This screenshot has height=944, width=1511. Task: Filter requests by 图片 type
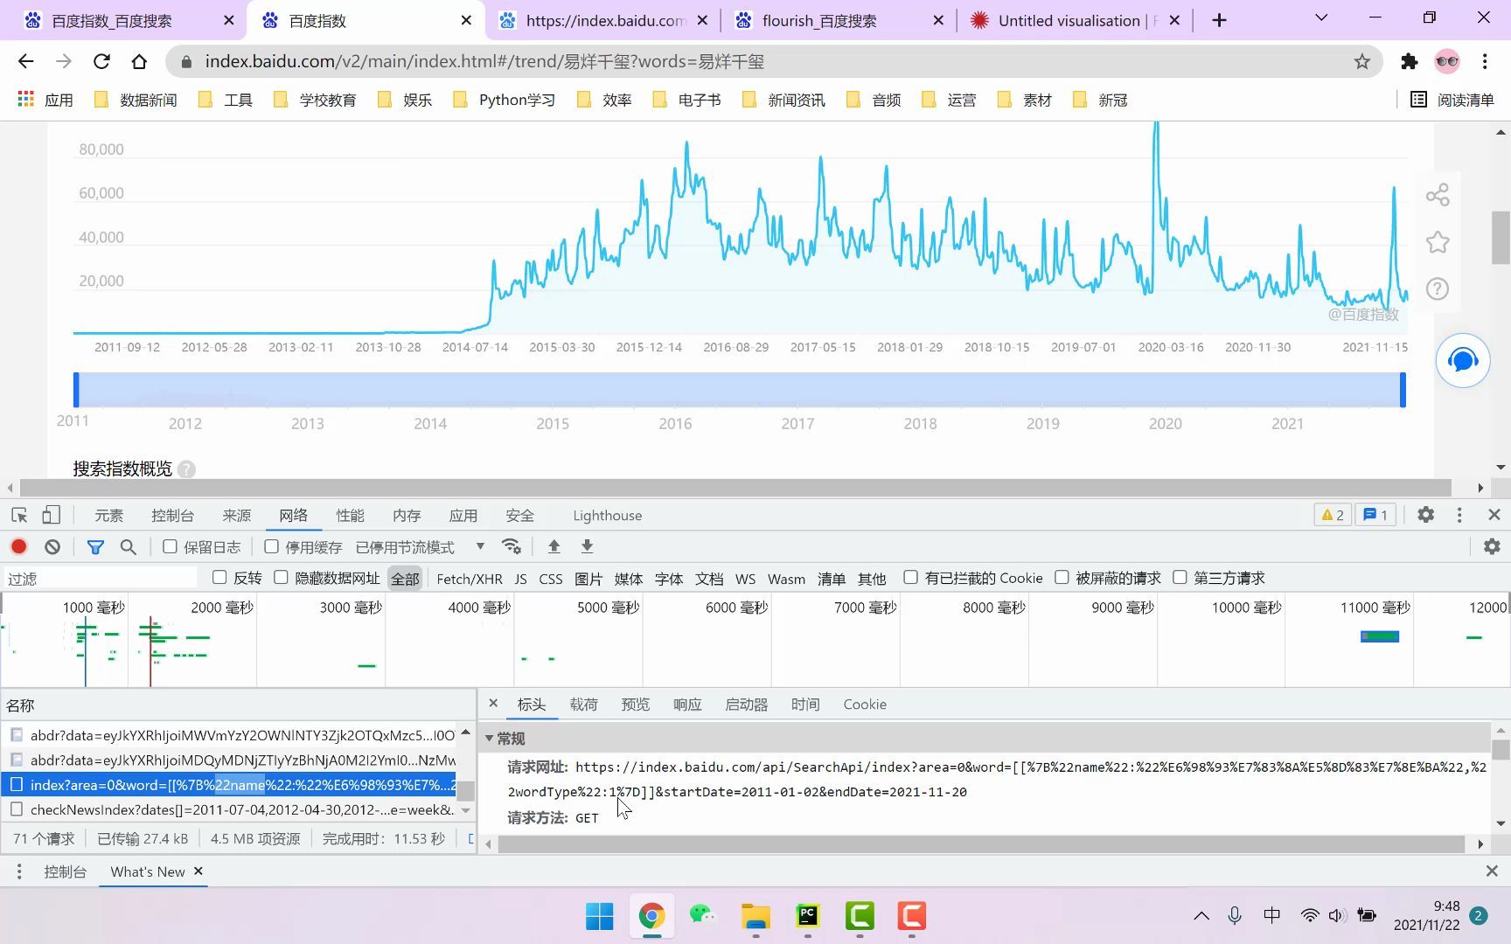[588, 579]
